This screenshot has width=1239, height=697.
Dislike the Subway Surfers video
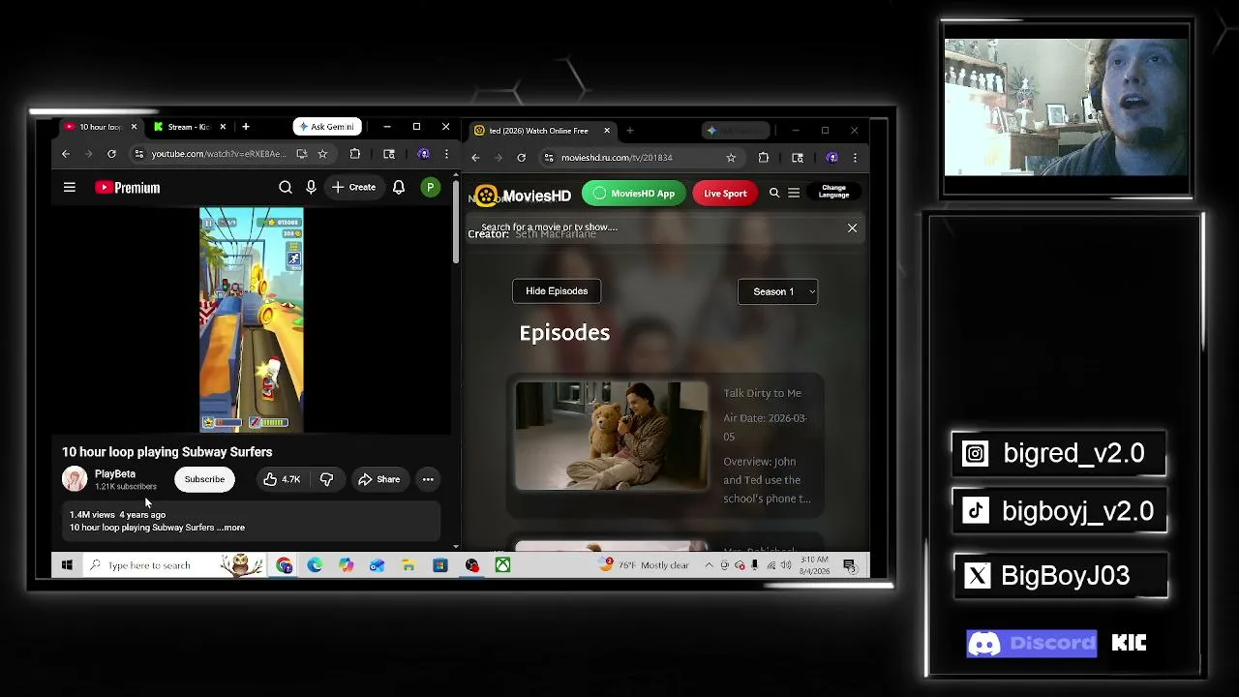tap(327, 479)
